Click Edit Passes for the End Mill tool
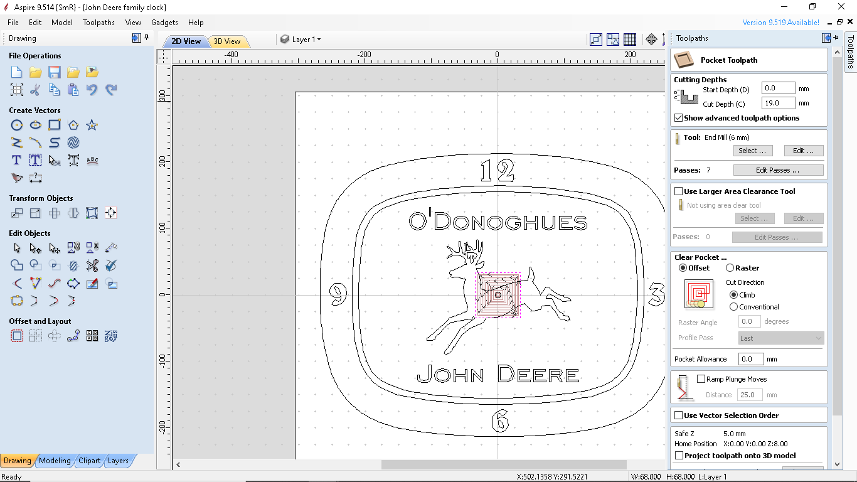The height and width of the screenshot is (482, 857). click(778, 169)
